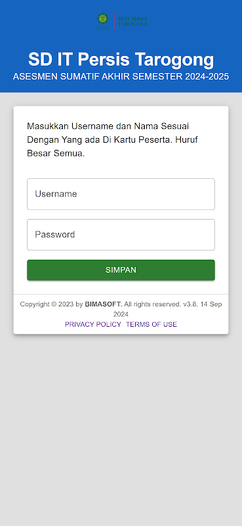Click the green SIMPAN button
Image resolution: width=242 pixels, height=526 pixels.
coord(121,270)
